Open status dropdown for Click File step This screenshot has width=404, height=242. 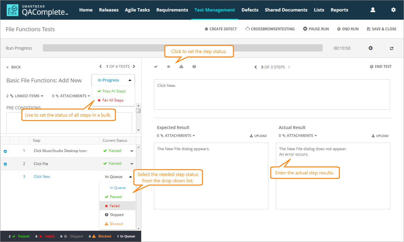click(x=132, y=164)
